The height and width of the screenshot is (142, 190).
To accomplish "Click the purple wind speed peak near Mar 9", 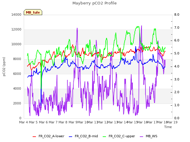I will click(77, 28).
